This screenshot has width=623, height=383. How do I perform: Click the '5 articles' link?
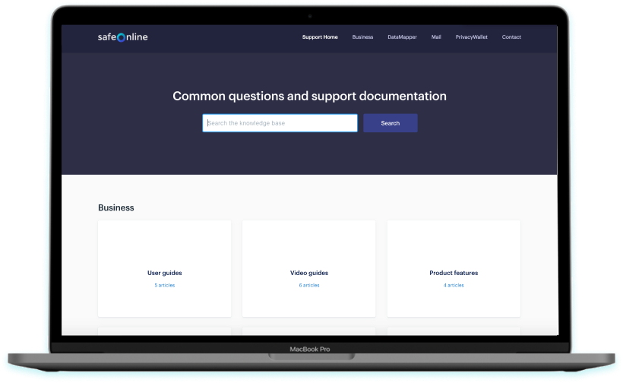tap(165, 285)
